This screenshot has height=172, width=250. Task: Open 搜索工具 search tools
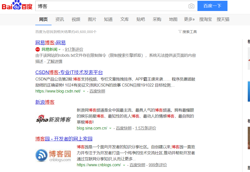(x=188, y=32)
